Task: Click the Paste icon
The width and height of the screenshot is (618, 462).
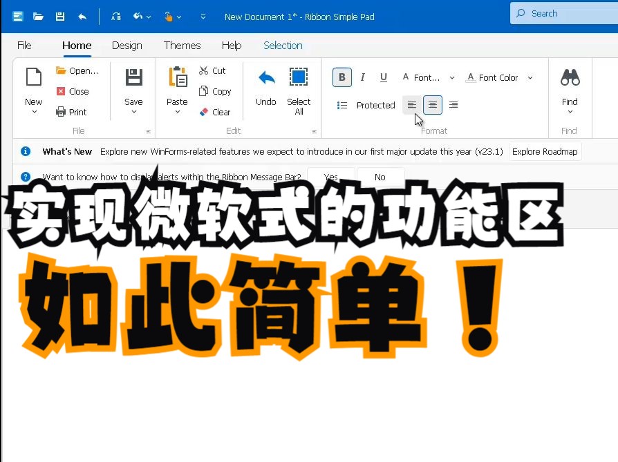Action: (x=176, y=78)
